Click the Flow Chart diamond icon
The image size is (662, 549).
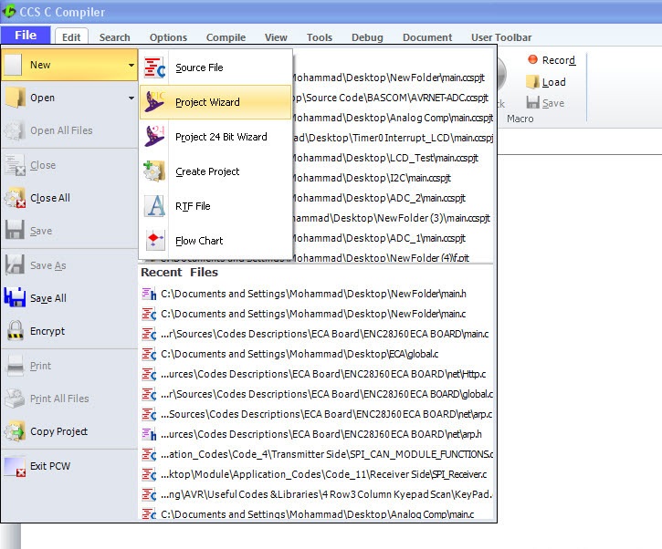pyautogui.click(x=154, y=241)
